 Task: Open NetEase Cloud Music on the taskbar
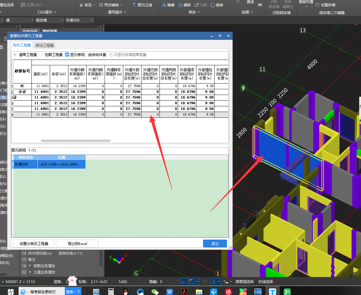coord(228,291)
